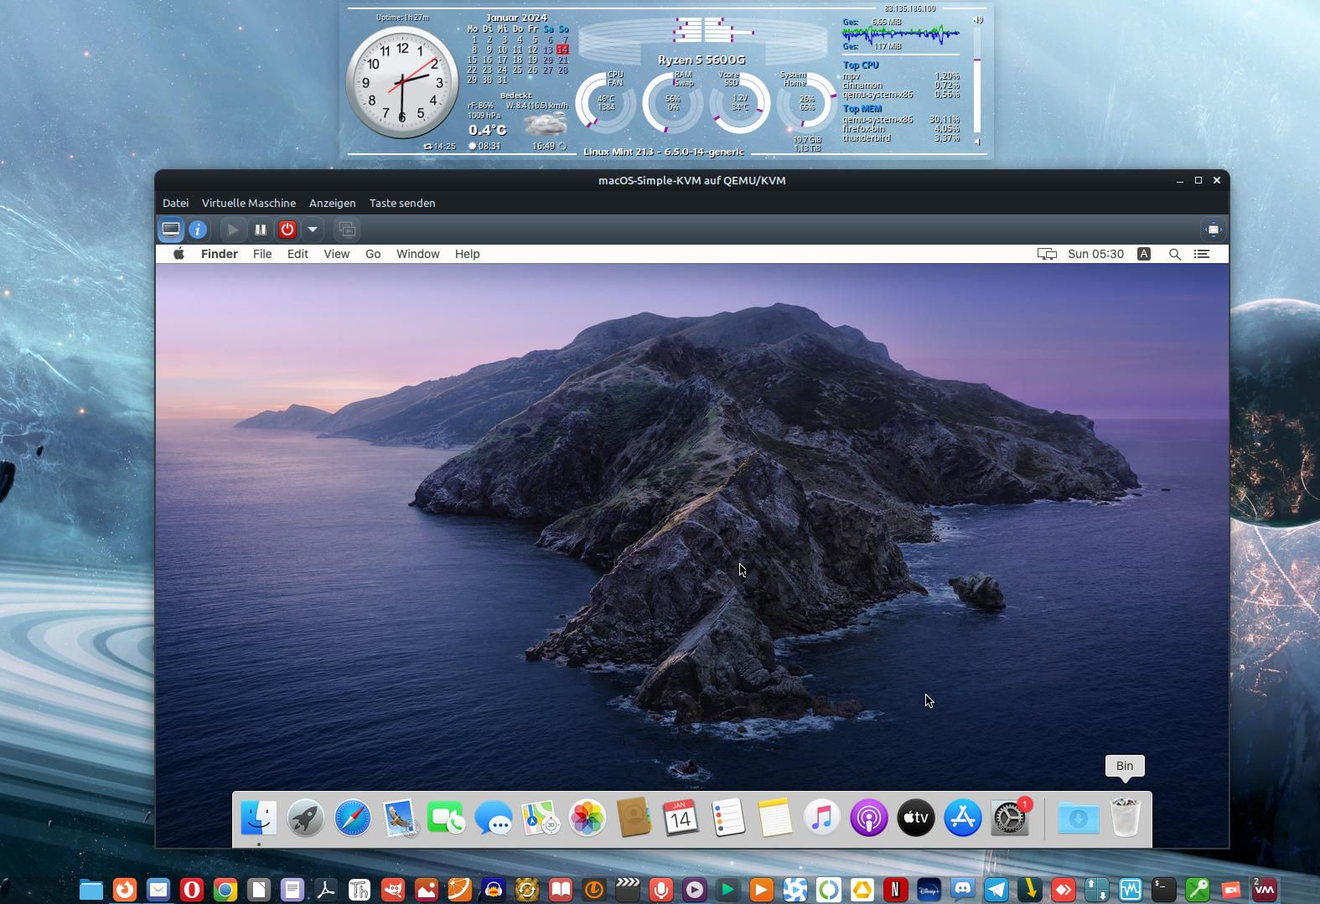Image resolution: width=1320 pixels, height=904 pixels.
Task: Open macOS Help menu
Action: pos(467,254)
